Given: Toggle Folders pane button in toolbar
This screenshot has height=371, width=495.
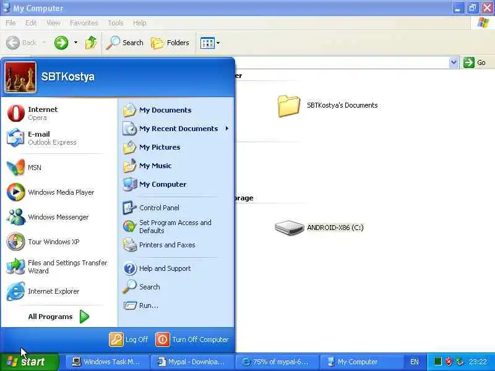Looking at the screenshot, I should [x=170, y=43].
